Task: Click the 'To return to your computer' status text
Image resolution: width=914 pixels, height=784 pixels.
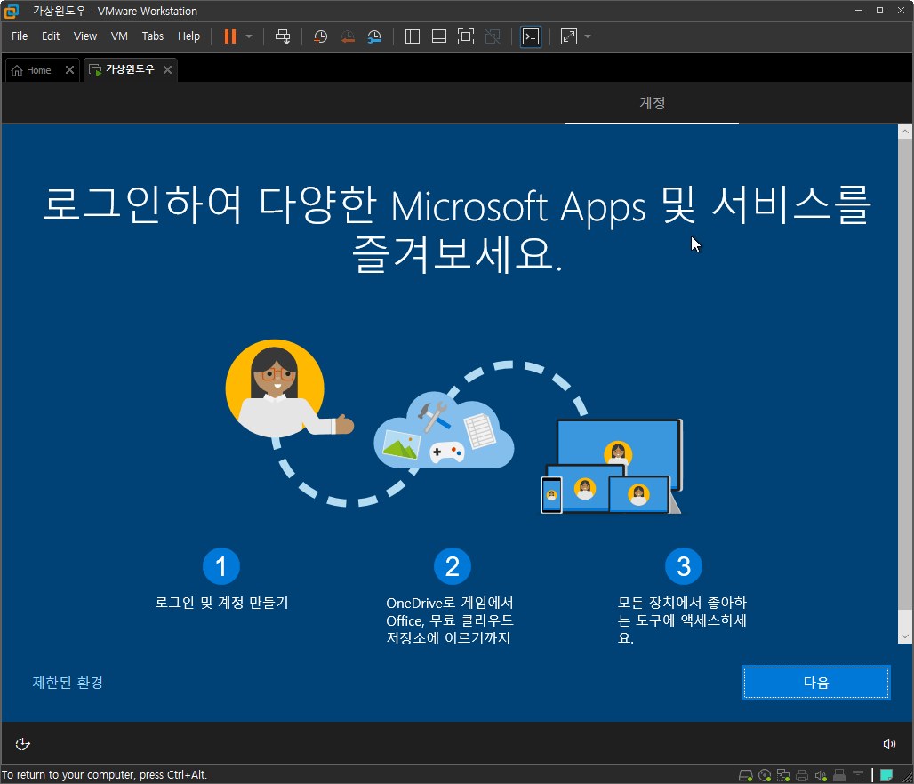Action: [104, 775]
